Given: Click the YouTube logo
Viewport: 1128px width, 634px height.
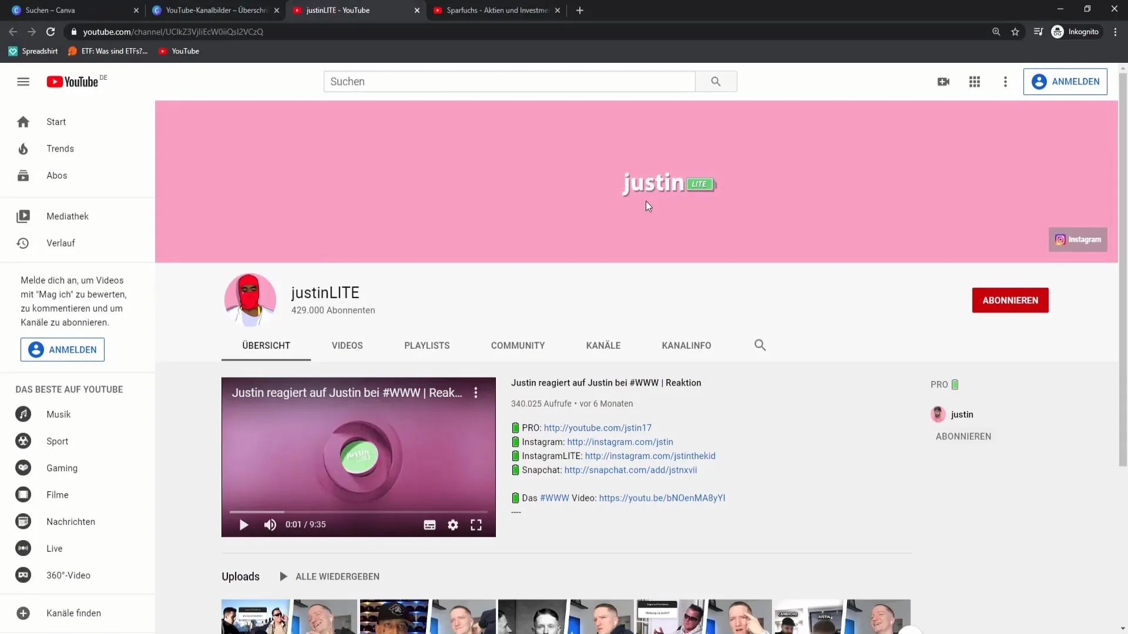Looking at the screenshot, I should click(x=73, y=82).
